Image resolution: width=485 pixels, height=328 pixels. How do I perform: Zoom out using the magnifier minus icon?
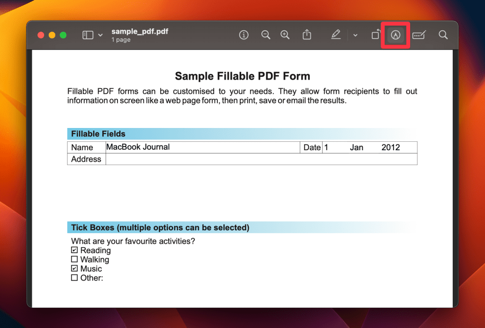point(266,35)
